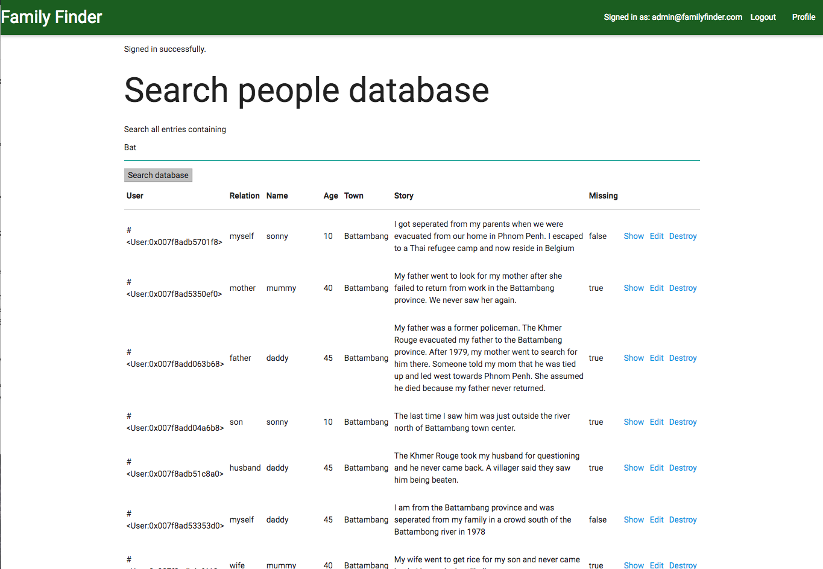Open the Family Finder home link
Screen dimensions: 823x569
pyautogui.click(x=52, y=17)
